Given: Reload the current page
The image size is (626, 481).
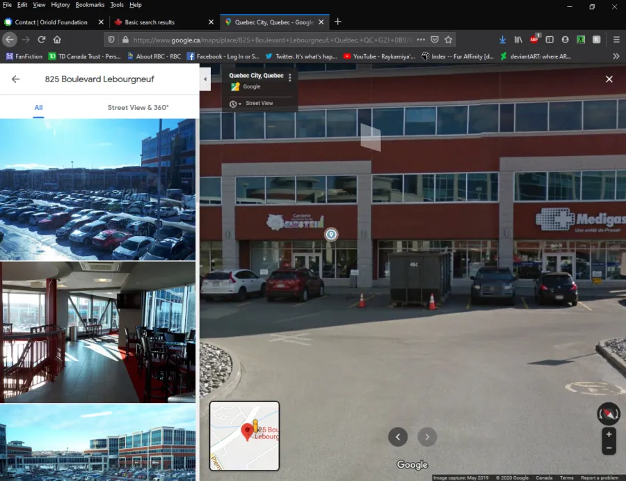Looking at the screenshot, I should coord(42,40).
